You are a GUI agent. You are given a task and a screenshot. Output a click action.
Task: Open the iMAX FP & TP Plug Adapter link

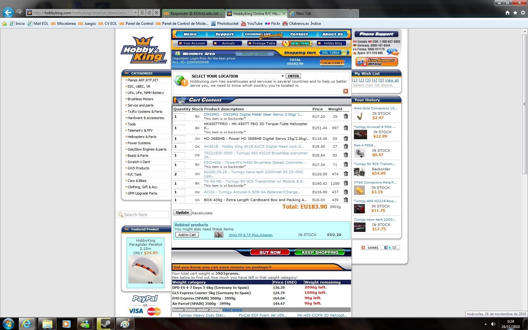251,235
